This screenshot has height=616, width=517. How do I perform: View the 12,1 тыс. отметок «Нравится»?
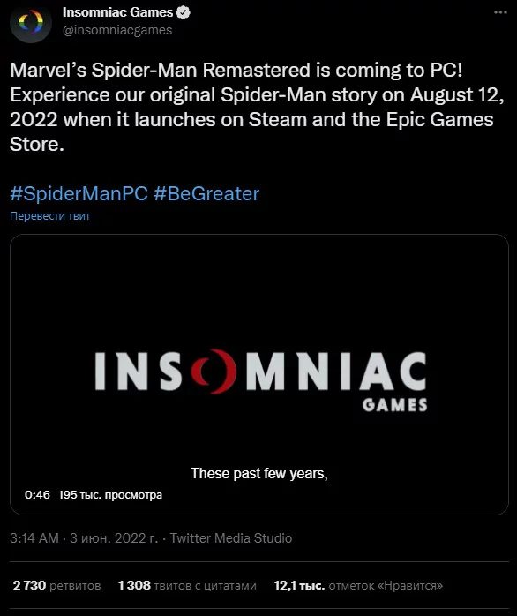(358, 585)
